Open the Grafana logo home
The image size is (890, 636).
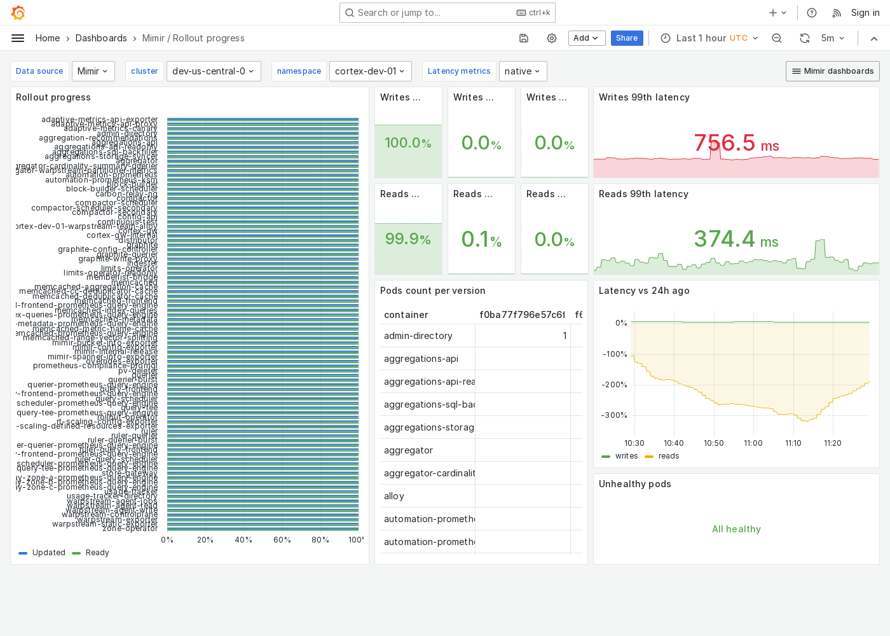18,13
